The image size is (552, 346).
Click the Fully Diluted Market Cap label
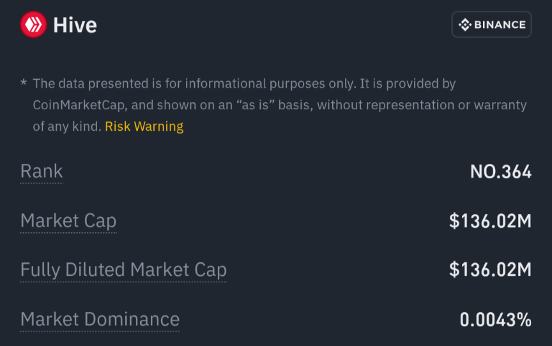pos(123,270)
